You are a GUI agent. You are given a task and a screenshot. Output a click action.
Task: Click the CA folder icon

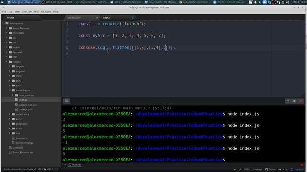coord(10,38)
